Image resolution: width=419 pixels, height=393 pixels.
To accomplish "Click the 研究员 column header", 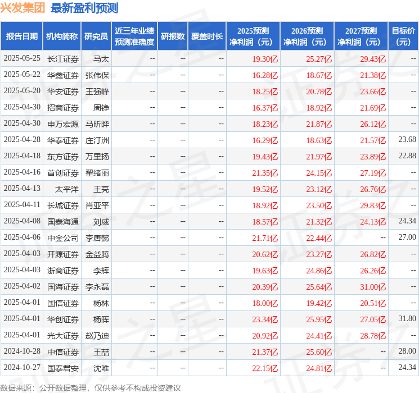I will point(96,36).
